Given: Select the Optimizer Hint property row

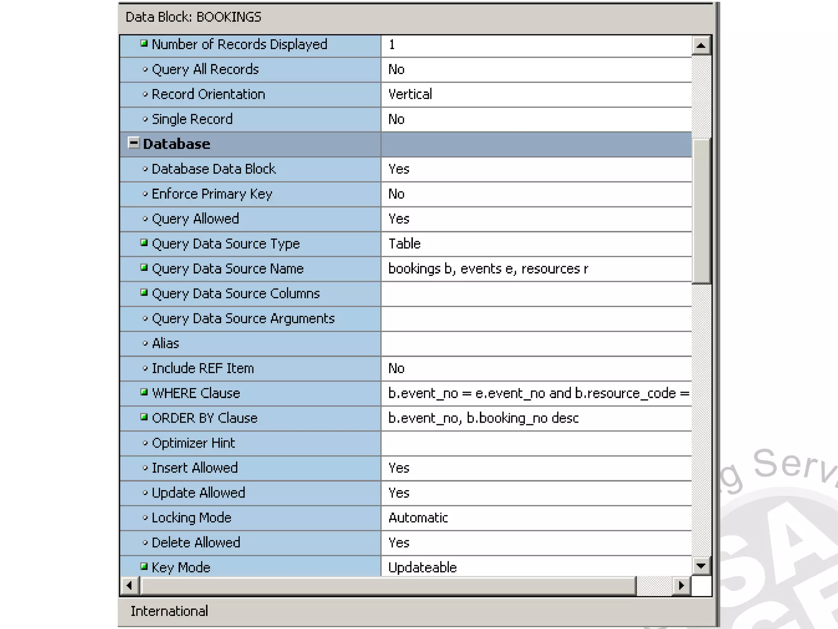Looking at the screenshot, I should 193,443.
